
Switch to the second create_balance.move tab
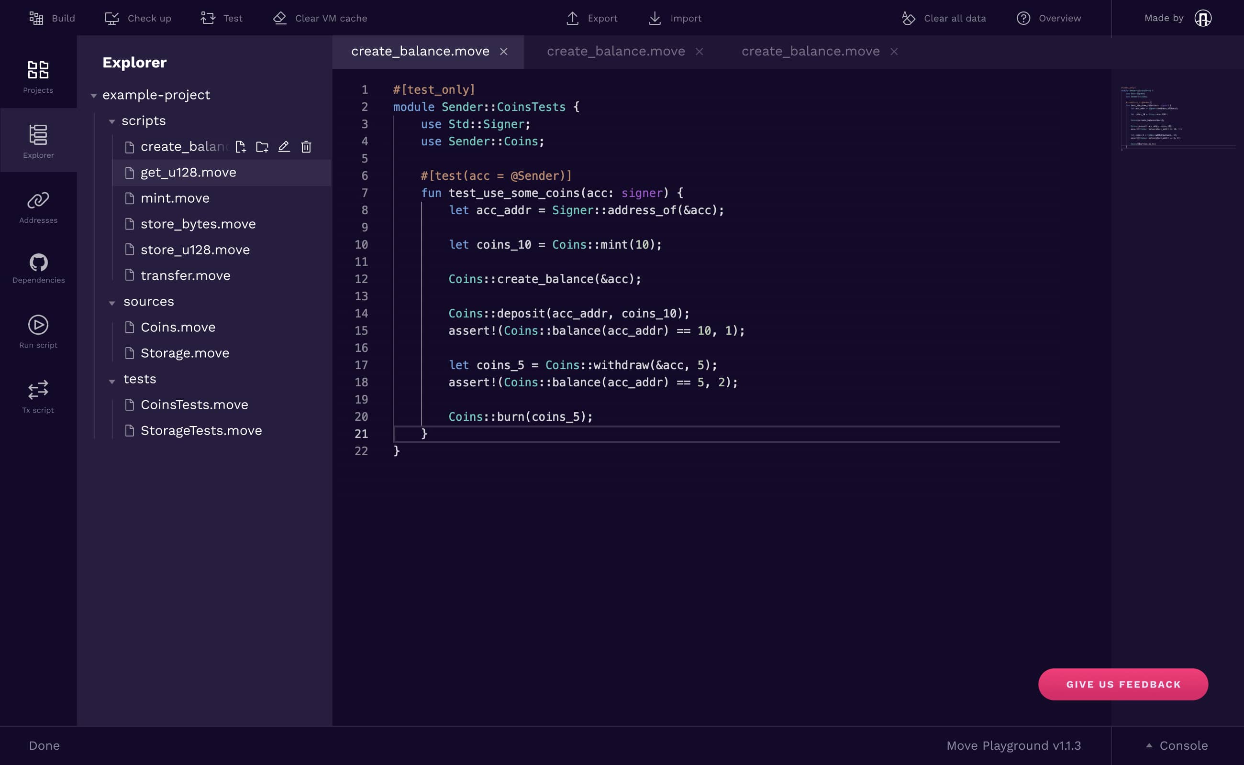[616, 51]
